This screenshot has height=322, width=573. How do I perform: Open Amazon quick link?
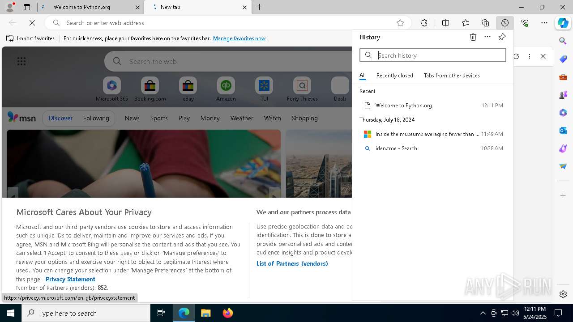coord(226,89)
